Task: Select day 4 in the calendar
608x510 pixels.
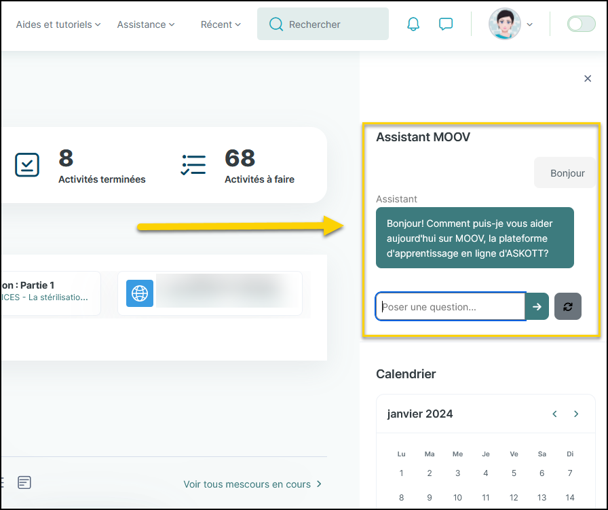Action: (x=485, y=473)
